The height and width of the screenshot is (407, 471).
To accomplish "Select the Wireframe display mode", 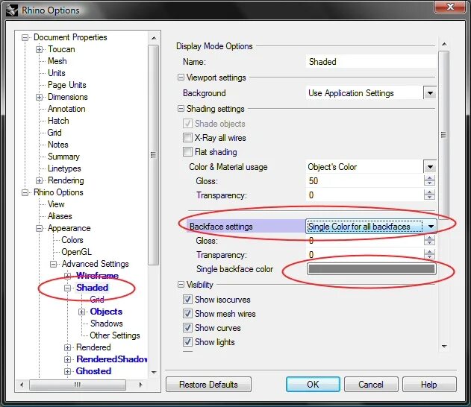I will [x=97, y=276].
